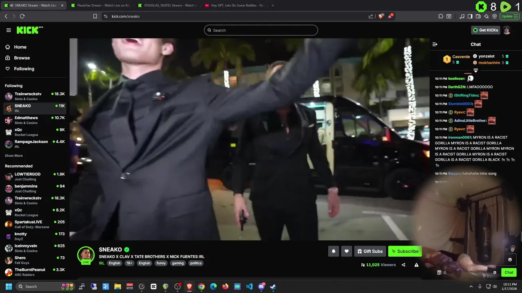The width and height of the screenshot is (522, 293).
Task: Open browser extensions puzzle icon
Action: pos(441,16)
